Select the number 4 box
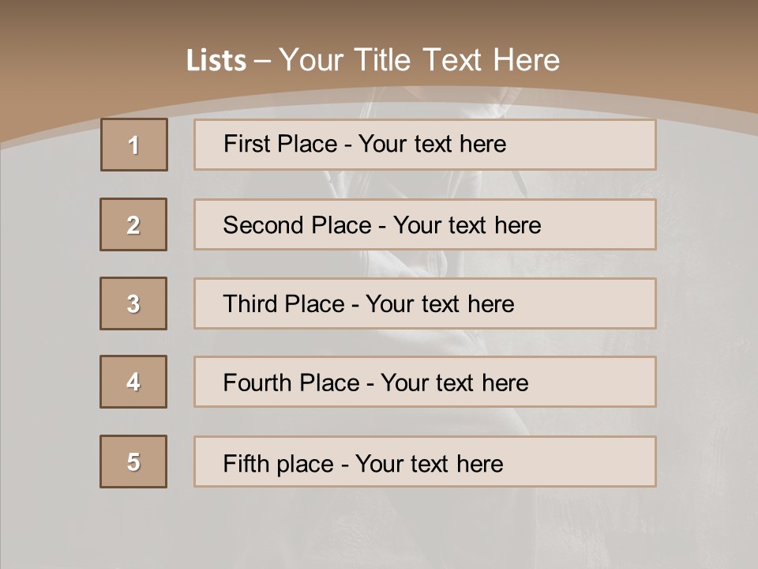Image resolution: width=758 pixels, height=569 pixels. click(x=133, y=382)
